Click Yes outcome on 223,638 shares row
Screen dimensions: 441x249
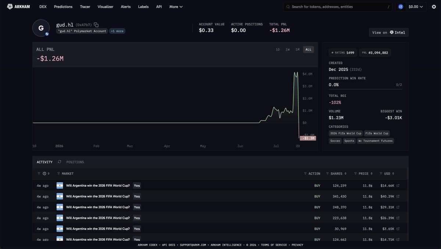pyautogui.click(x=137, y=218)
